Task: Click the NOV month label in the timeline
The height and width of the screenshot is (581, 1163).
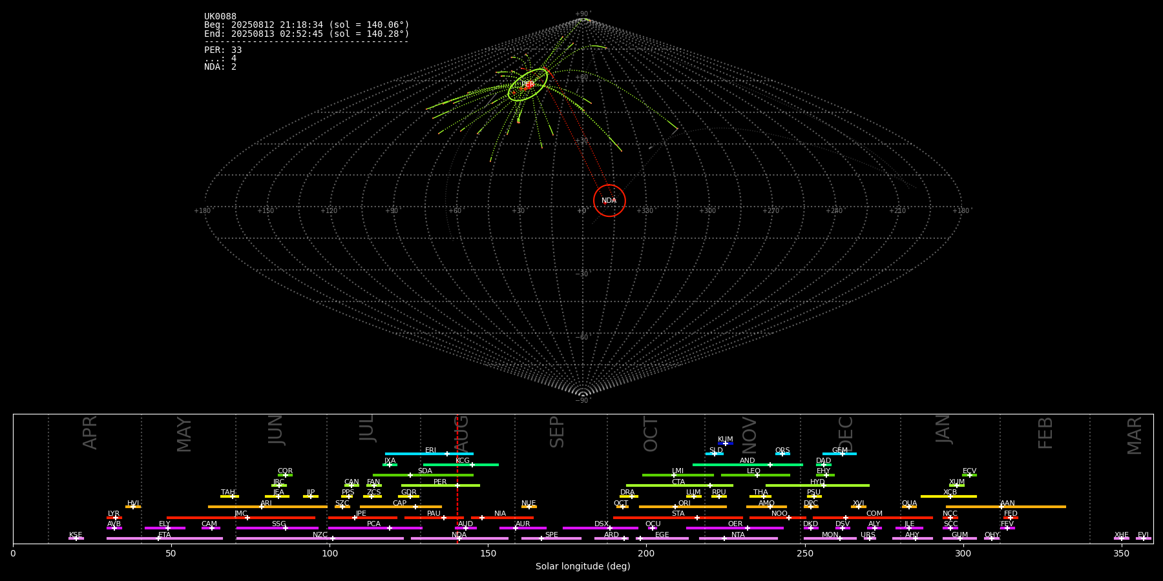Action: tap(749, 434)
